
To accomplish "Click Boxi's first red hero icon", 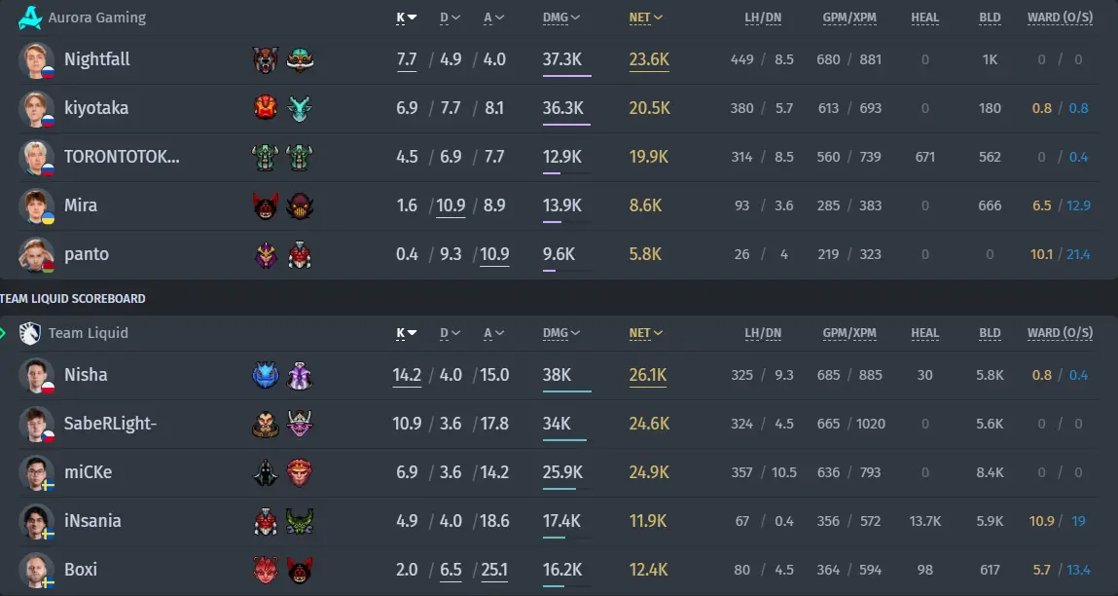I will click(266, 570).
